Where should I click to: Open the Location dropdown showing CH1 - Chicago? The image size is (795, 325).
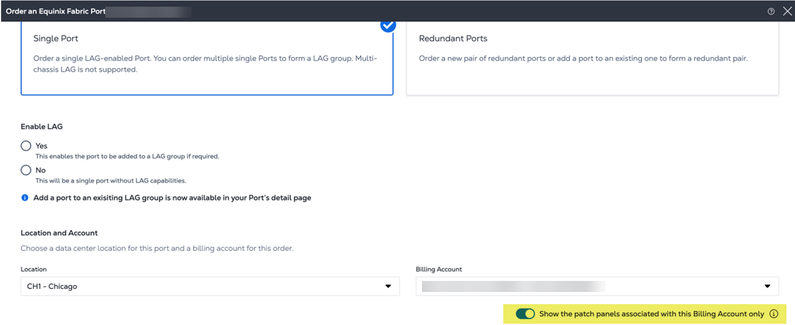(x=202, y=286)
